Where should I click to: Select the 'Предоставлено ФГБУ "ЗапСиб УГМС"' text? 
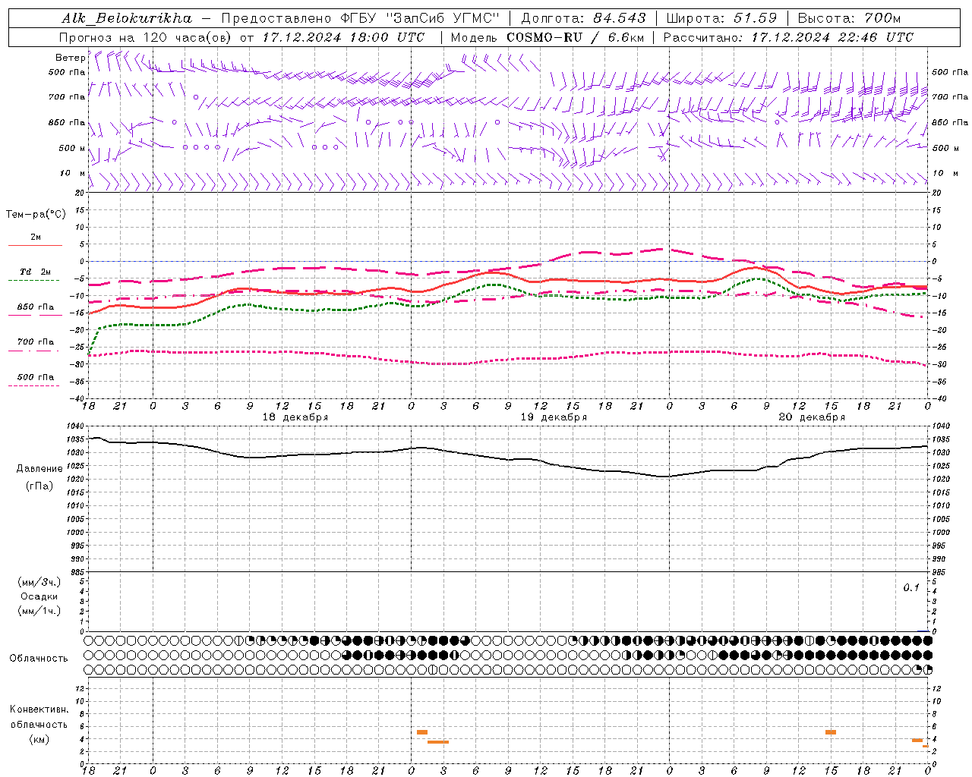click(361, 18)
